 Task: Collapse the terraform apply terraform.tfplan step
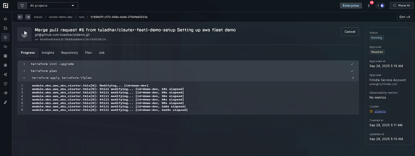(x=24, y=78)
